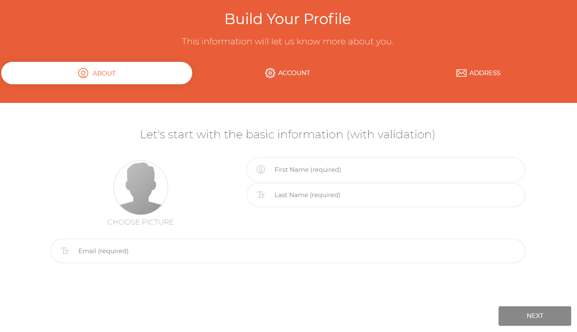The height and width of the screenshot is (332, 577).
Task: Click the Build Your Profile heading
Action: (288, 19)
